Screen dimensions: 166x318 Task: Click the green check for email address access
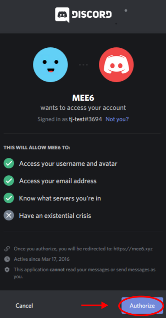(x=9, y=181)
